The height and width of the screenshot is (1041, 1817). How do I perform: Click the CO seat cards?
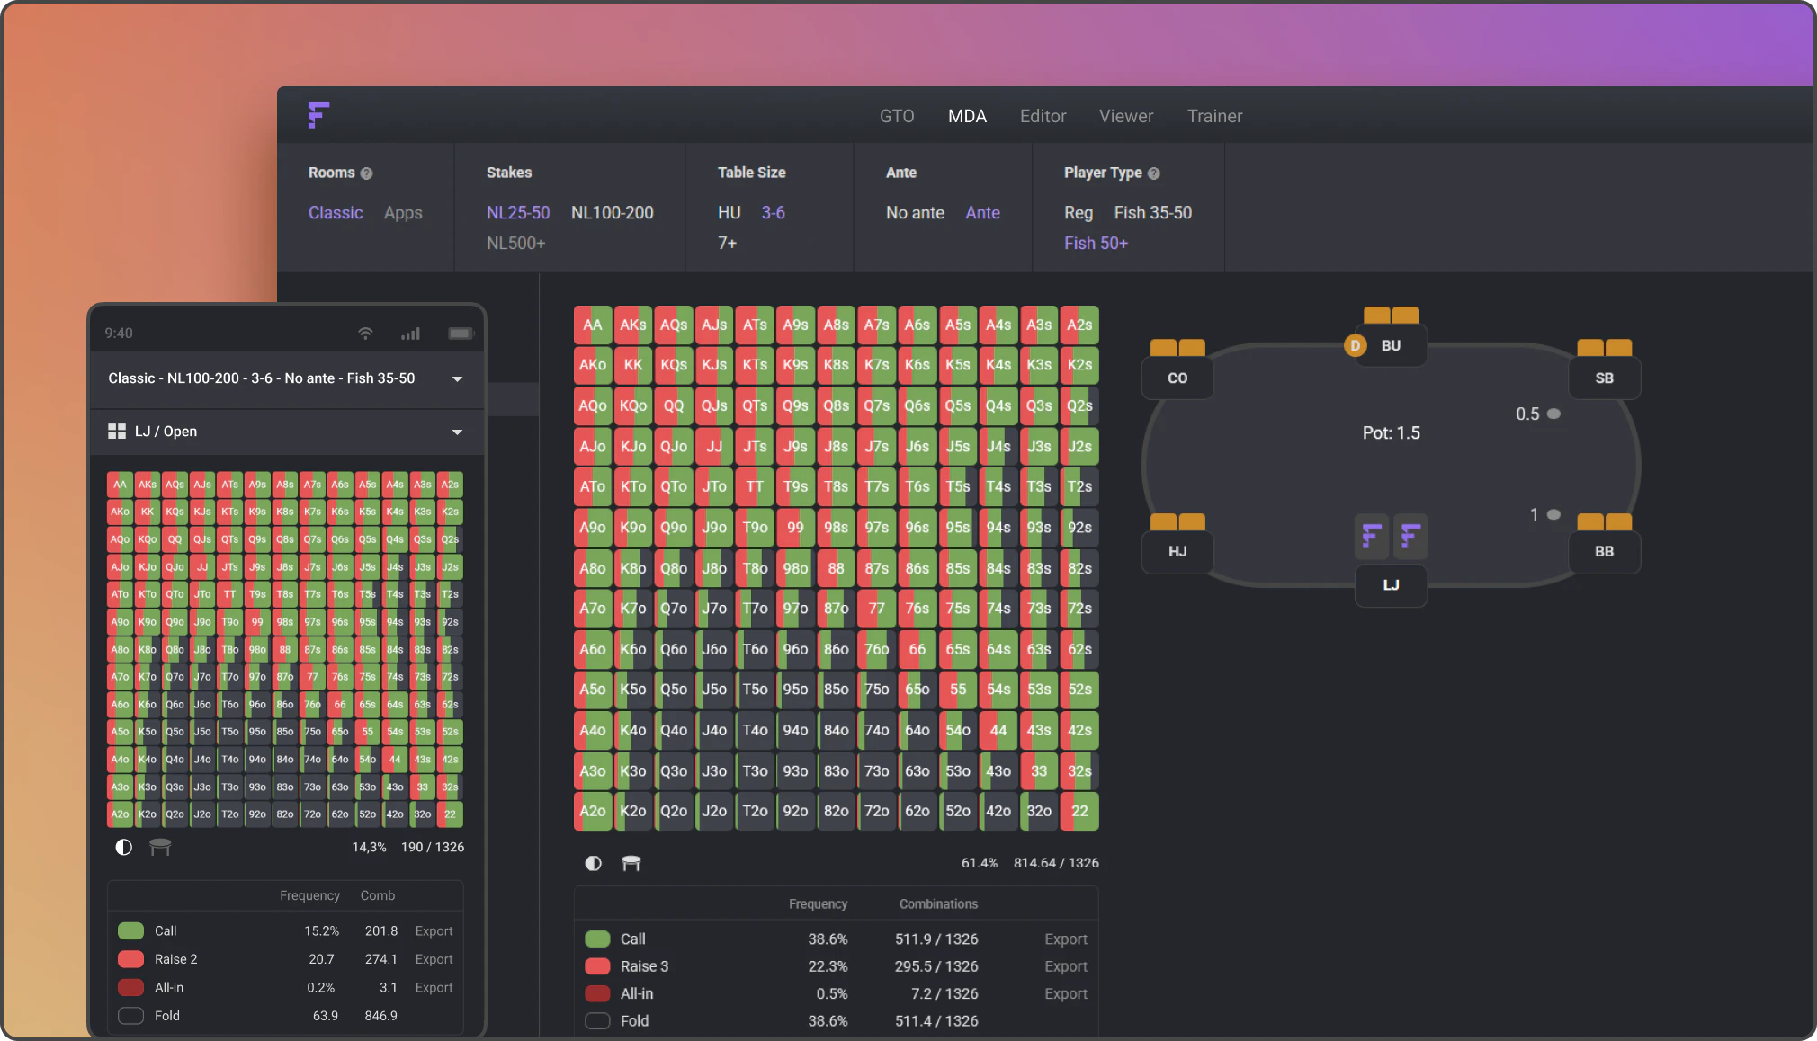pyautogui.click(x=1177, y=348)
